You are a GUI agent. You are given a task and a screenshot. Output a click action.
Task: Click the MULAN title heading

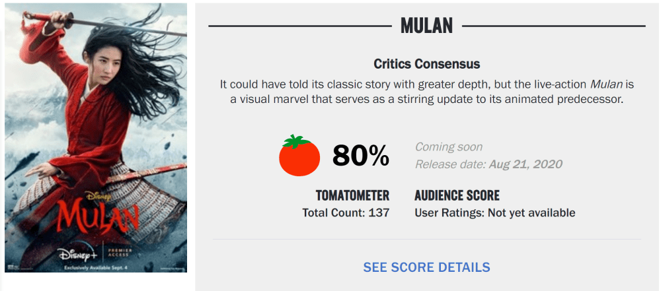[426, 26]
